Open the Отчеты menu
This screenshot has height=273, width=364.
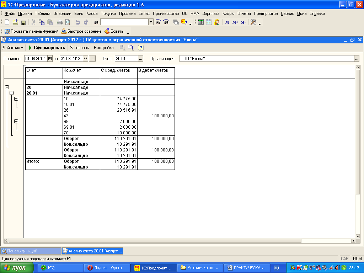tap(244, 14)
